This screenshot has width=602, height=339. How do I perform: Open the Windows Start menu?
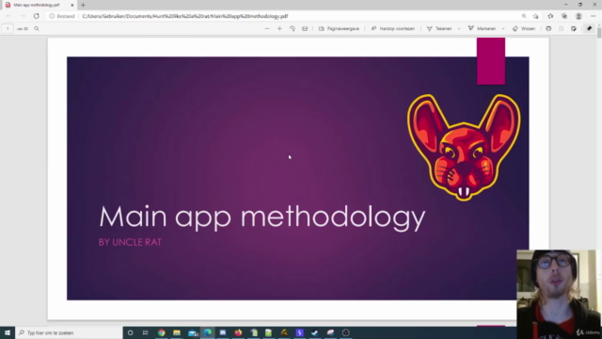pyautogui.click(x=8, y=332)
